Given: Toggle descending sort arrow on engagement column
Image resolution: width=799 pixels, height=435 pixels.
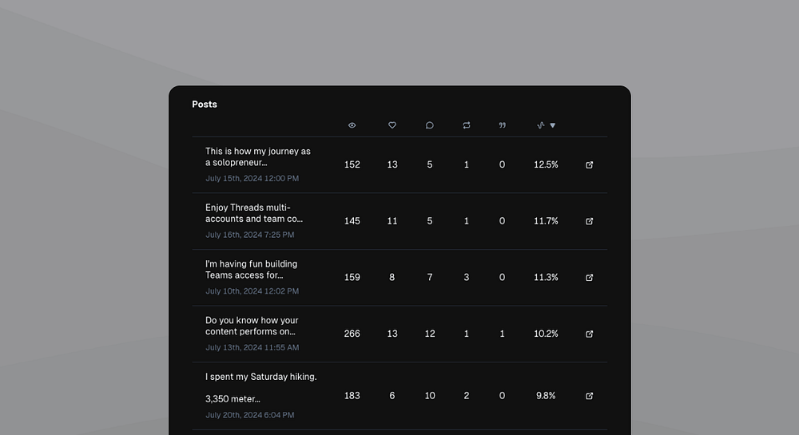Looking at the screenshot, I should click(x=553, y=125).
